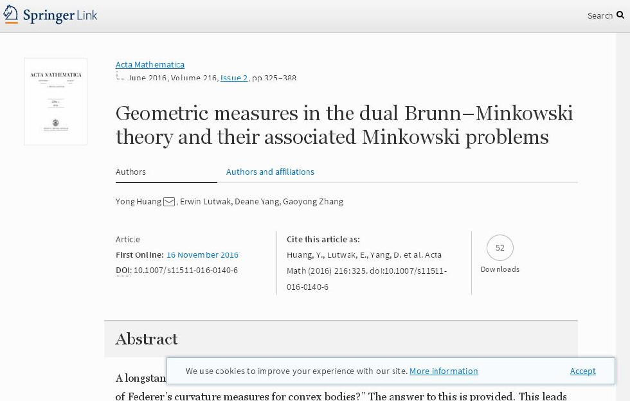Open the Issue 2 link
This screenshot has height=401, width=630.
(234, 78)
